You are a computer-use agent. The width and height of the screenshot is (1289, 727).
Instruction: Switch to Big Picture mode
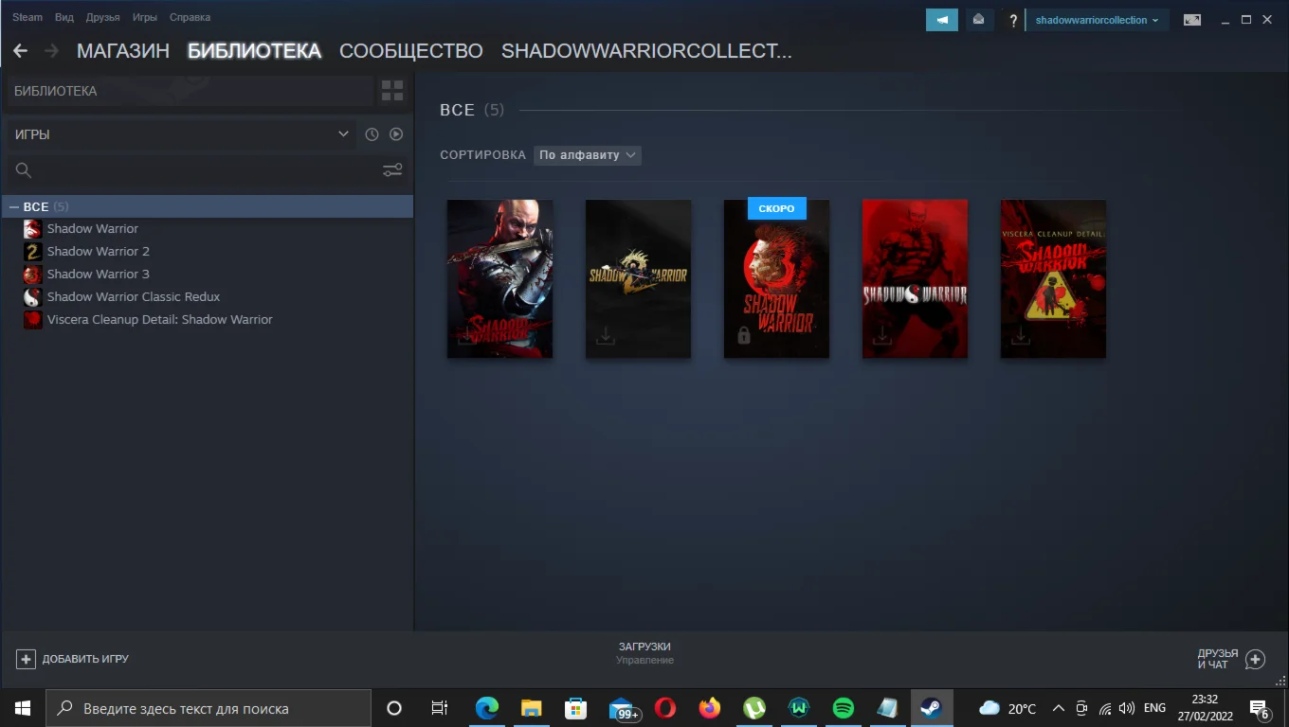tap(1192, 20)
